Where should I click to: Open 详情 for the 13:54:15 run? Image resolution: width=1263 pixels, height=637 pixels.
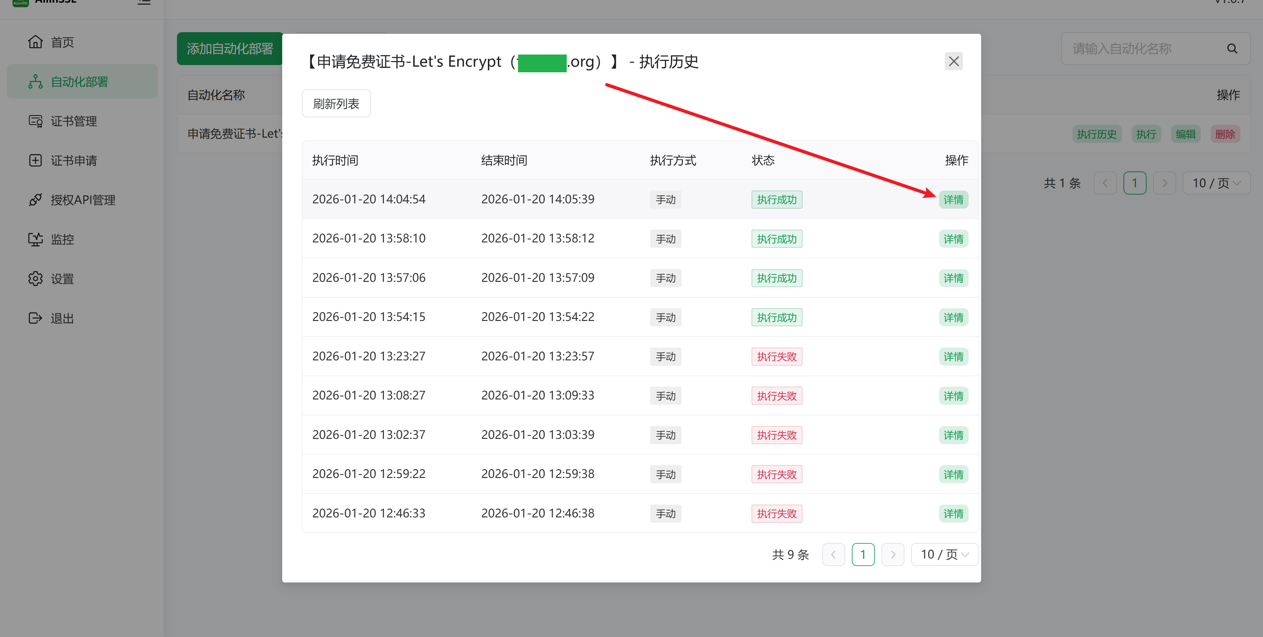click(x=953, y=317)
